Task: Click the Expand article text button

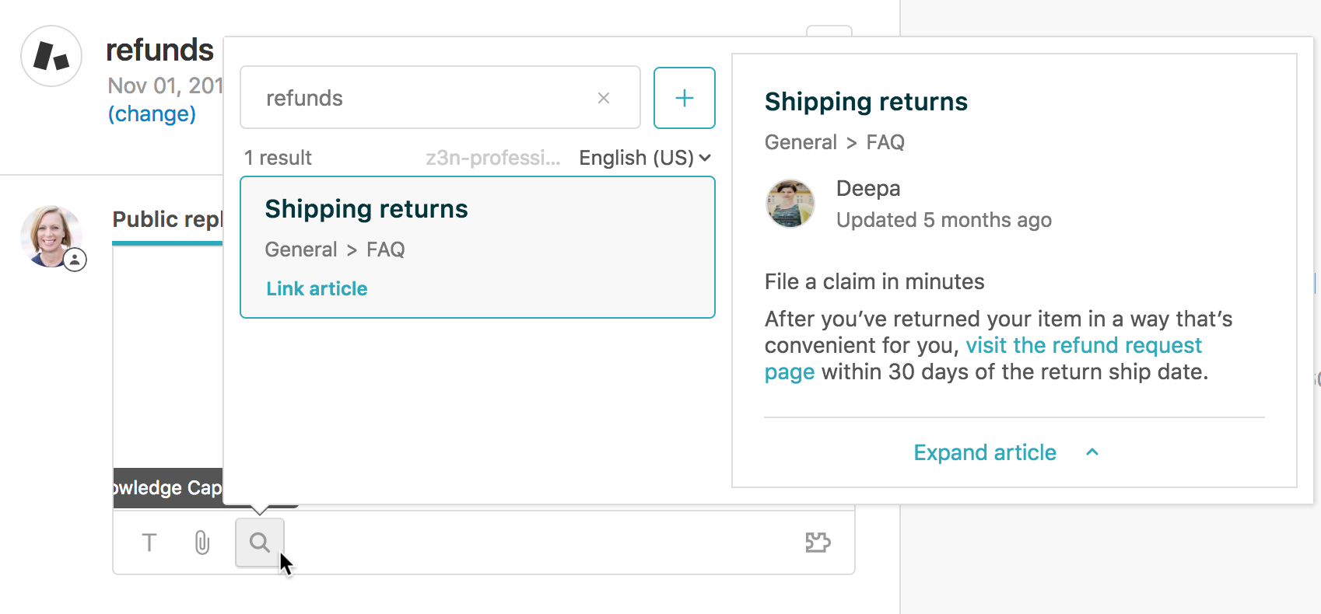Action: click(x=985, y=452)
